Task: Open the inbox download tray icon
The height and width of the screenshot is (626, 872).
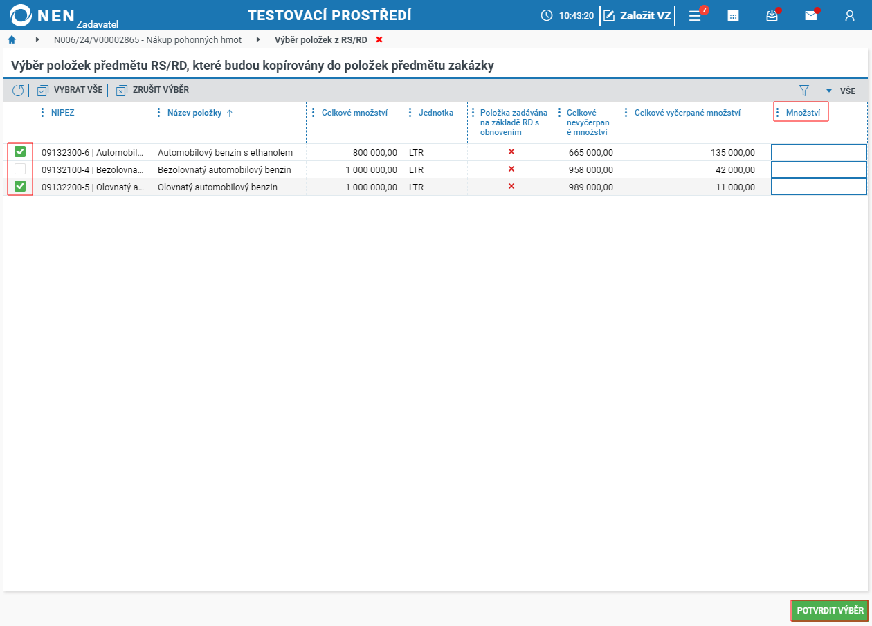Action: pos(772,15)
